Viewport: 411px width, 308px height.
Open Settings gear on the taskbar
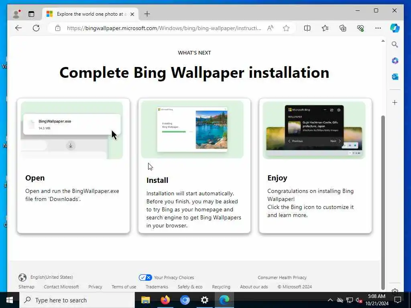(204, 300)
